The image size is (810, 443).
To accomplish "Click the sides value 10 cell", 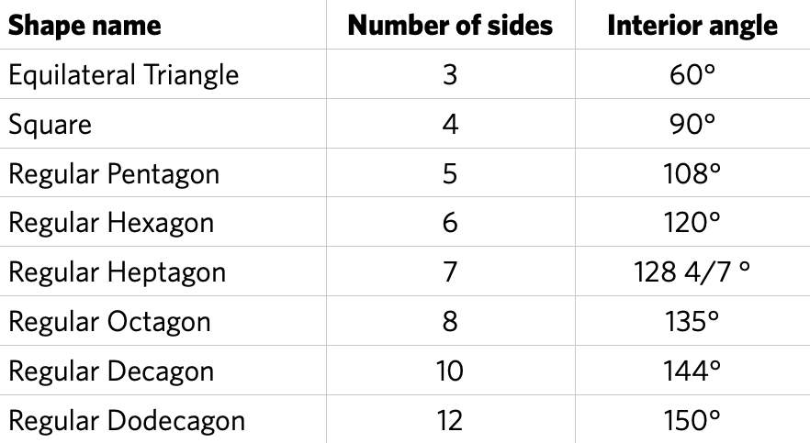I will tap(450, 371).
